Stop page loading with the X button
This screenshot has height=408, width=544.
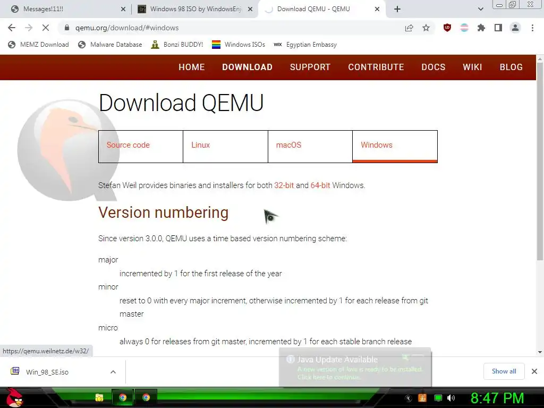coord(46,28)
